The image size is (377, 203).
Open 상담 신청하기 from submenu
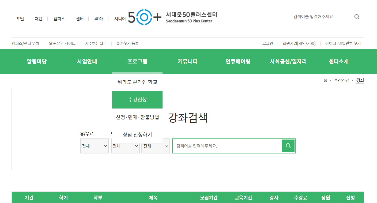tap(137, 134)
